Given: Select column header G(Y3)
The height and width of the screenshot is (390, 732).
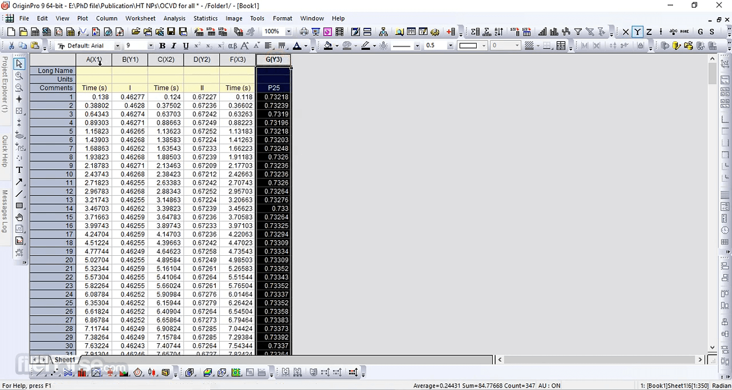Looking at the screenshot, I should (274, 59).
